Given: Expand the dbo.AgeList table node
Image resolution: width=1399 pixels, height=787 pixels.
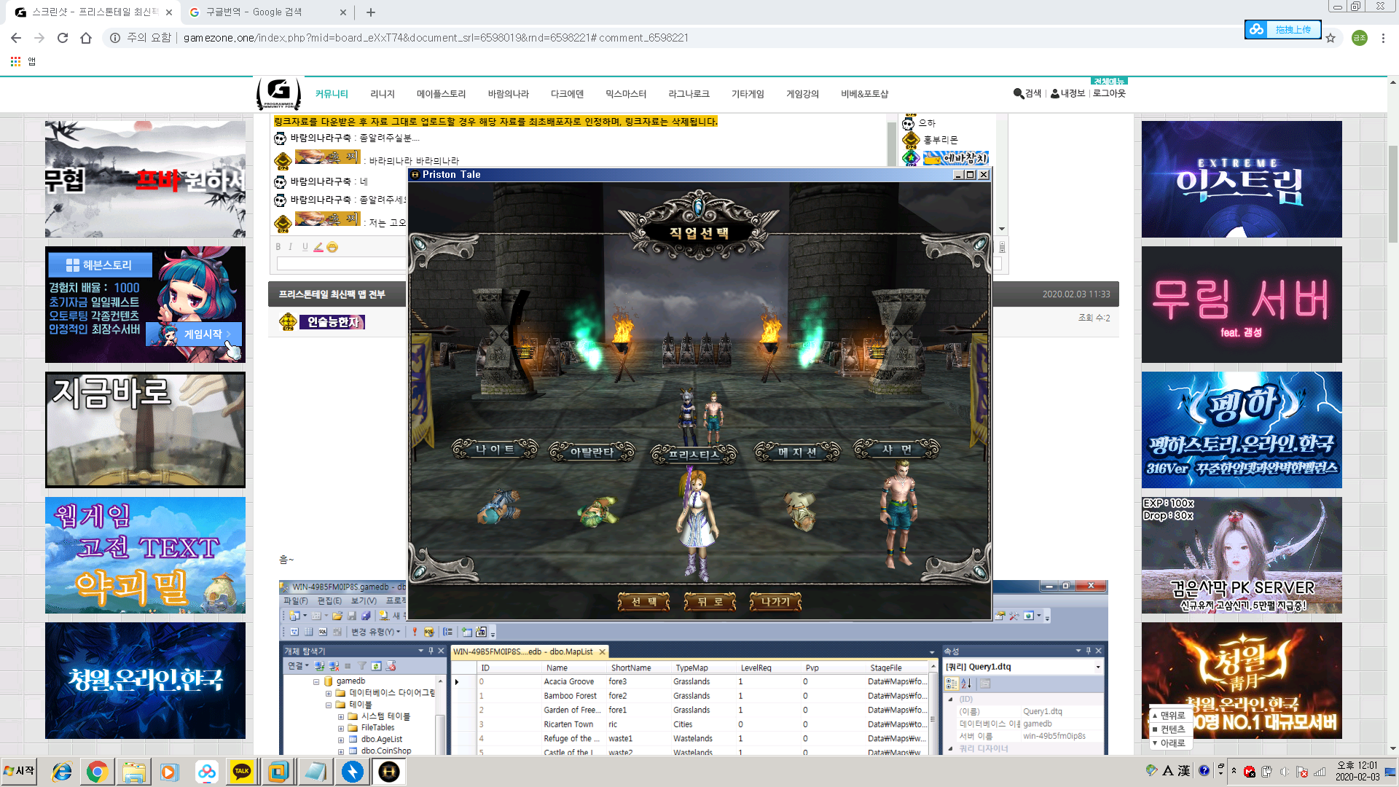Looking at the screenshot, I should pyautogui.click(x=341, y=740).
